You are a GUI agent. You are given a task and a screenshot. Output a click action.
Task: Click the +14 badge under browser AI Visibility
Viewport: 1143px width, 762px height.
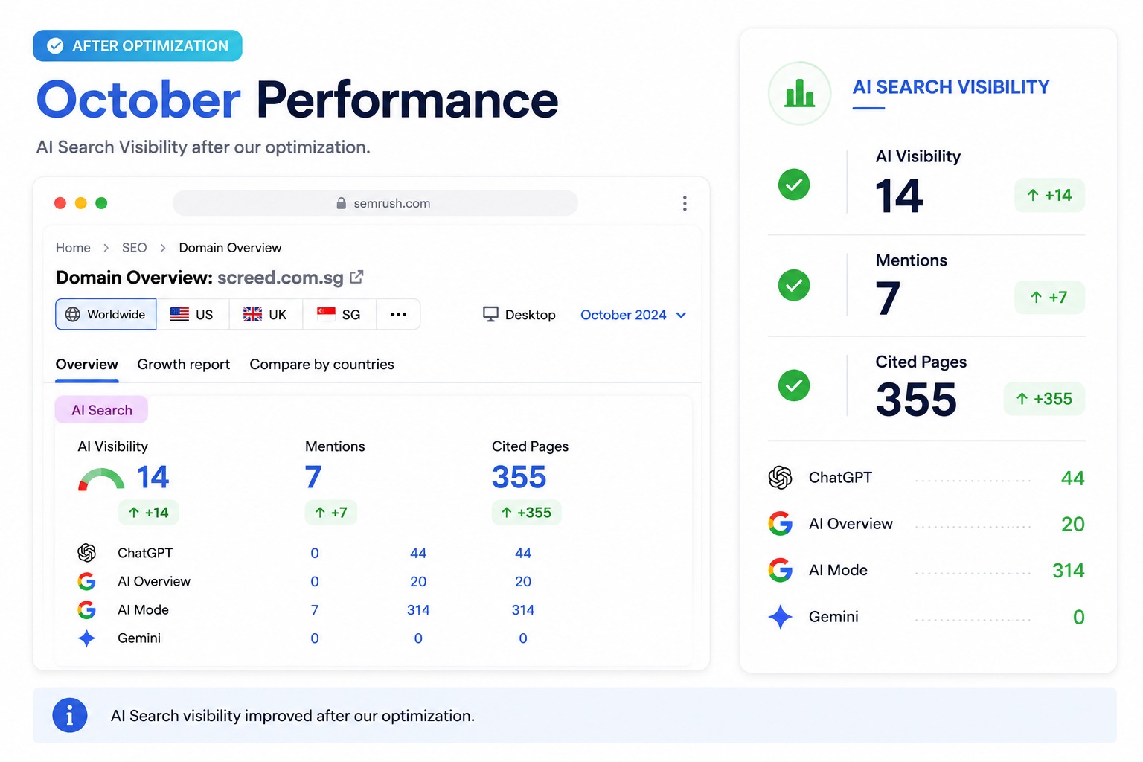(149, 513)
